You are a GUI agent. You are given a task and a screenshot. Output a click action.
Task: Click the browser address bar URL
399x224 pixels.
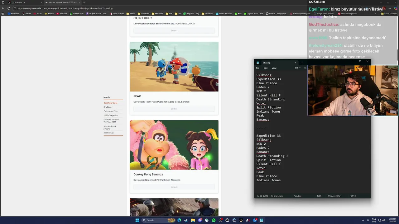(x=65, y=8)
